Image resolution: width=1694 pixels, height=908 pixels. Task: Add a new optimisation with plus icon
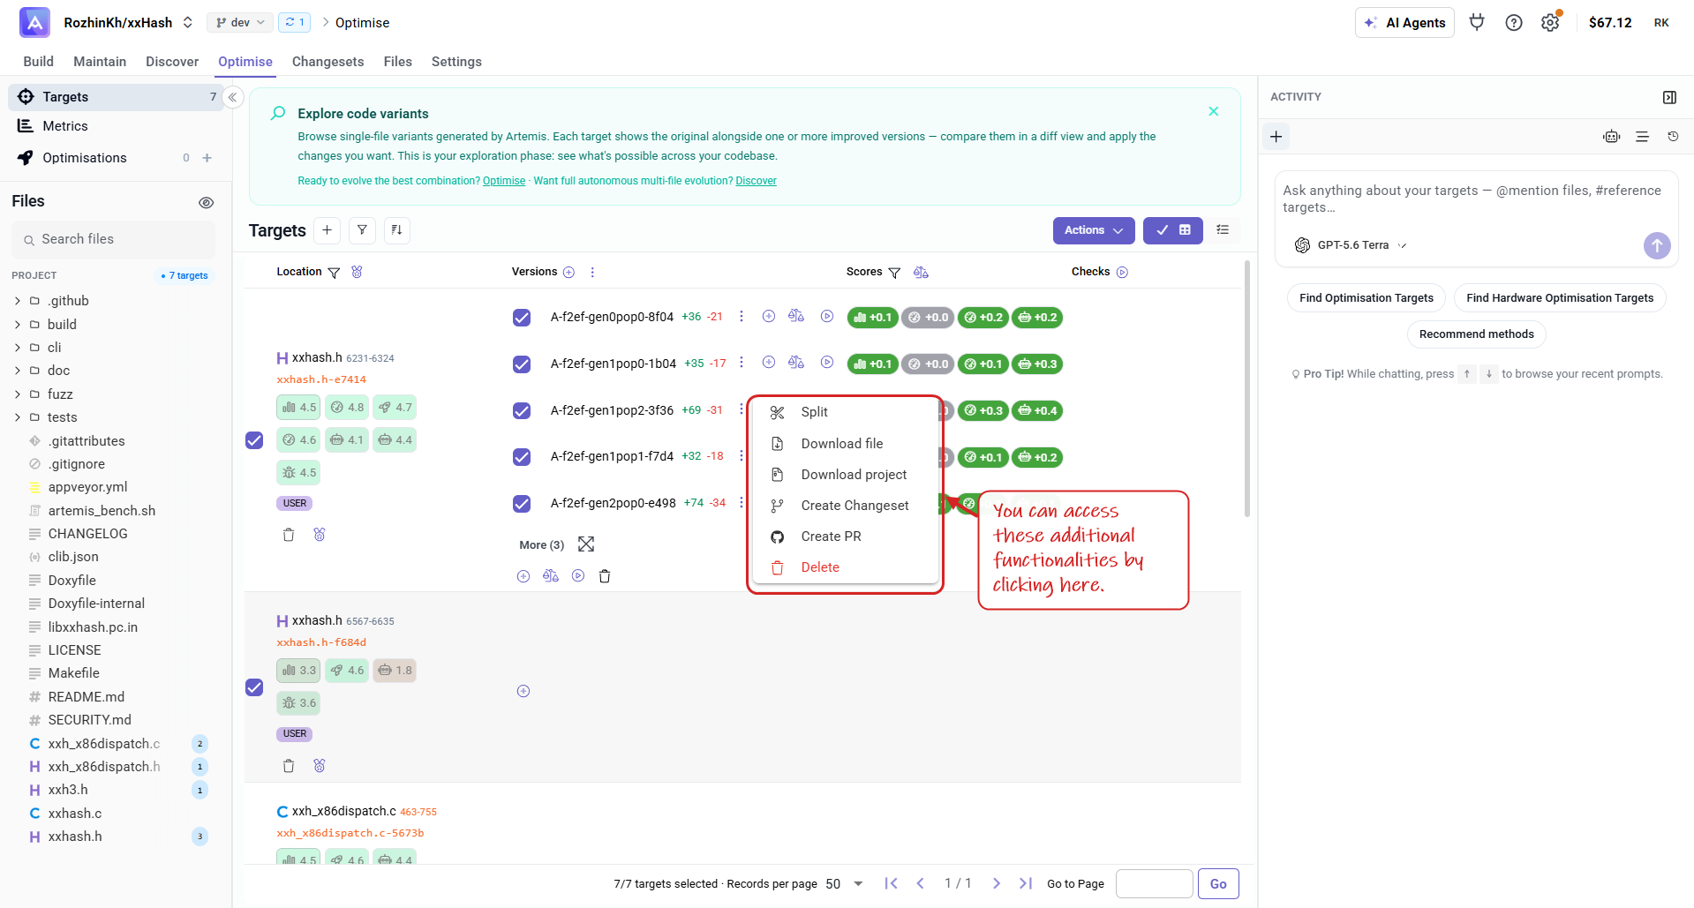(x=207, y=158)
